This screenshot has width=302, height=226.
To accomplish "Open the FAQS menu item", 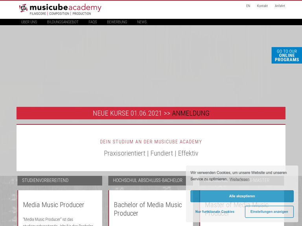I will coord(93,22).
